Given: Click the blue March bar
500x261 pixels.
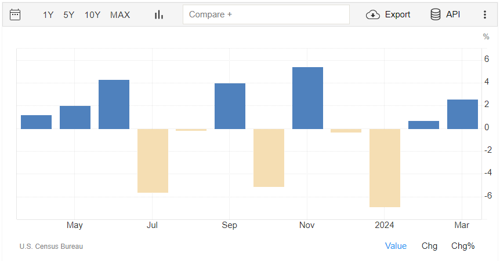Looking at the screenshot, I should [462, 114].
